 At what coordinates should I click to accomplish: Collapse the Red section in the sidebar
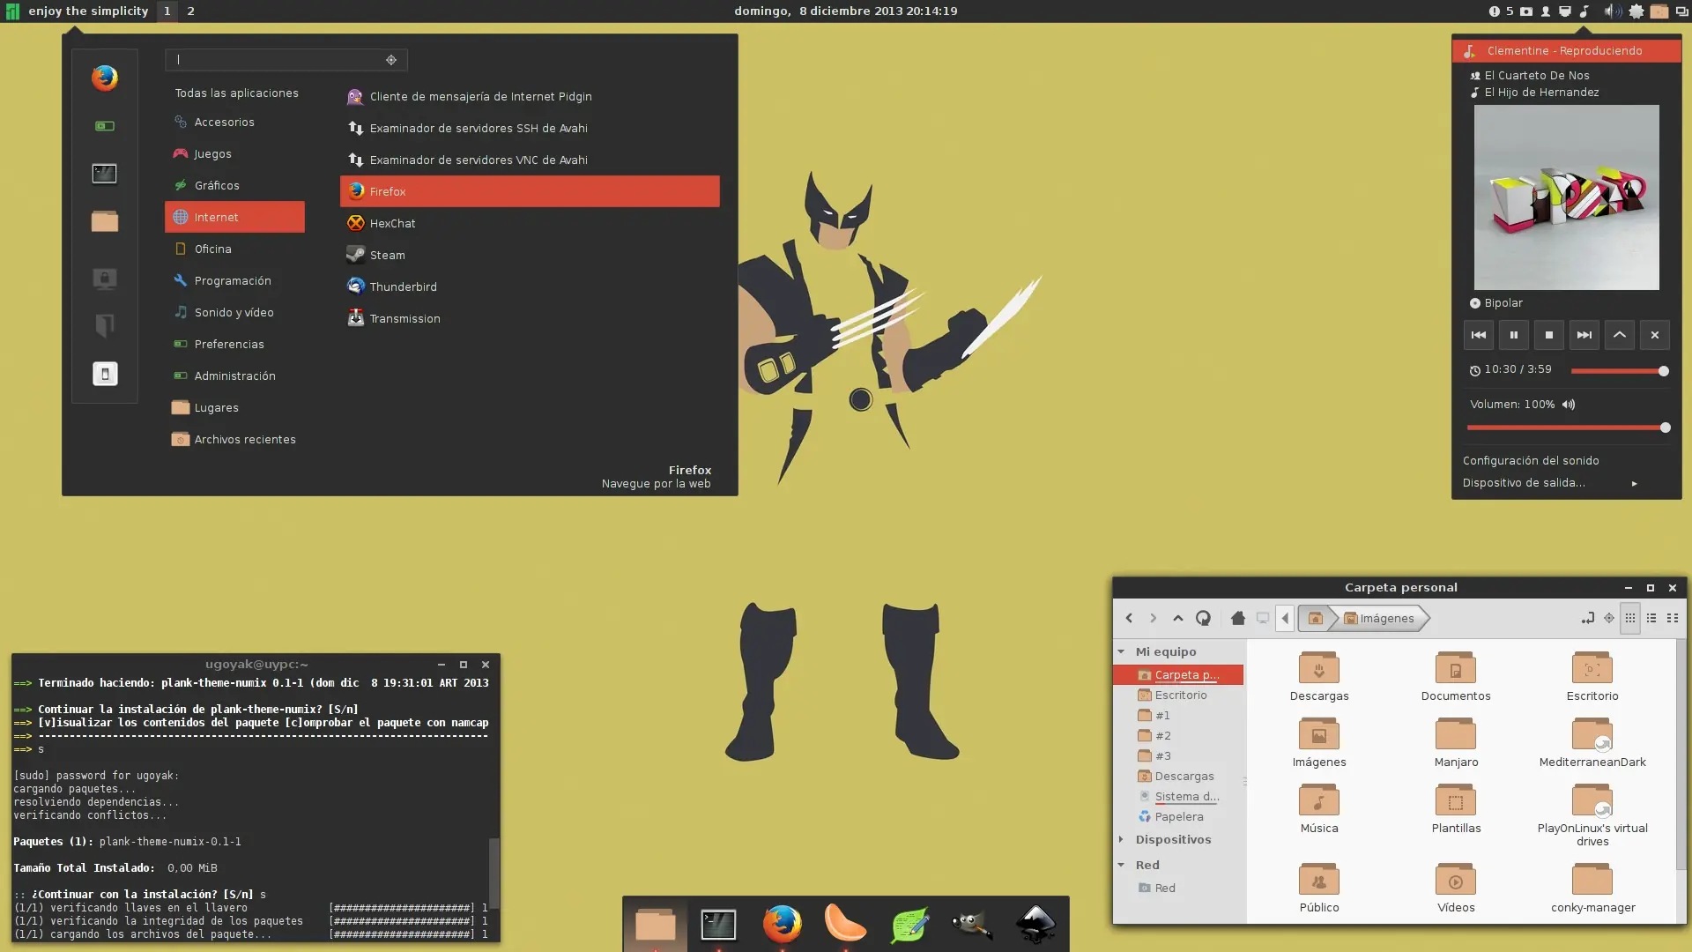click(1120, 865)
